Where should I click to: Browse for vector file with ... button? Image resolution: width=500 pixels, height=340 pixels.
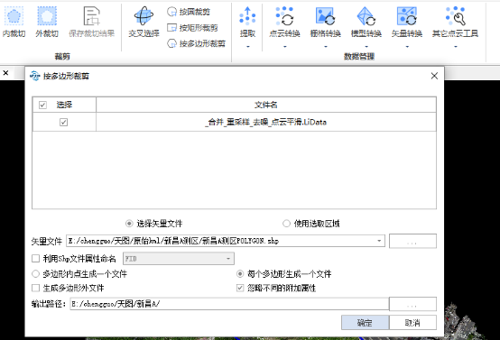pos(412,241)
